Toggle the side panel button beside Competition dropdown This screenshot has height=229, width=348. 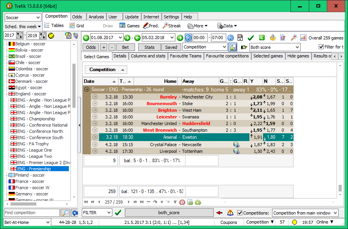[x=233, y=47]
